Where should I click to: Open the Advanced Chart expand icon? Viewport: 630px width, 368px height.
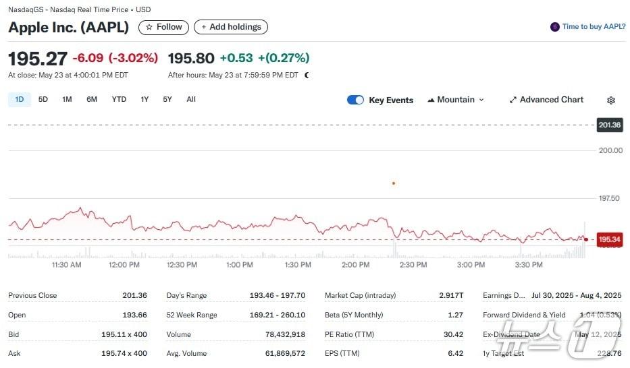tap(513, 100)
